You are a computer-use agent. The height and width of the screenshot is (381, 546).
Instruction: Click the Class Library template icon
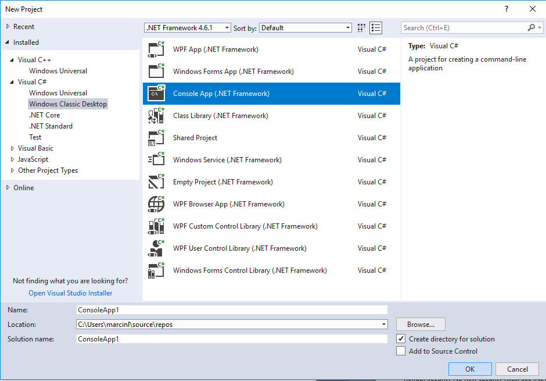156,116
